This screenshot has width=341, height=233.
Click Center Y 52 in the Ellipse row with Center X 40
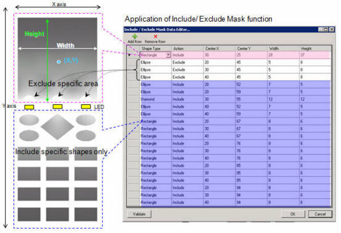pyautogui.click(x=251, y=107)
